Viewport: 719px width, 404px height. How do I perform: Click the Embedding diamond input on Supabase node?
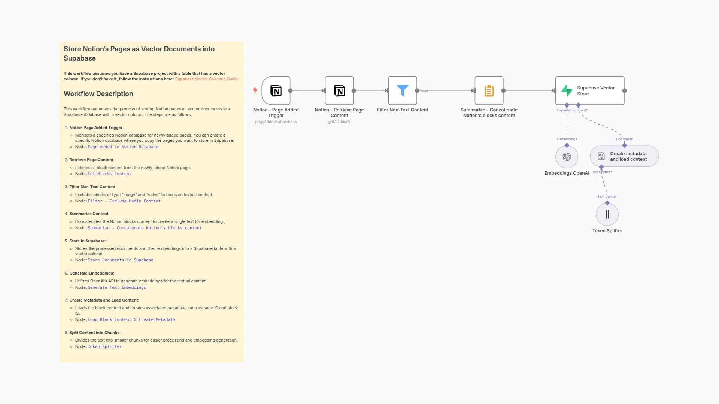coord(567,105)
